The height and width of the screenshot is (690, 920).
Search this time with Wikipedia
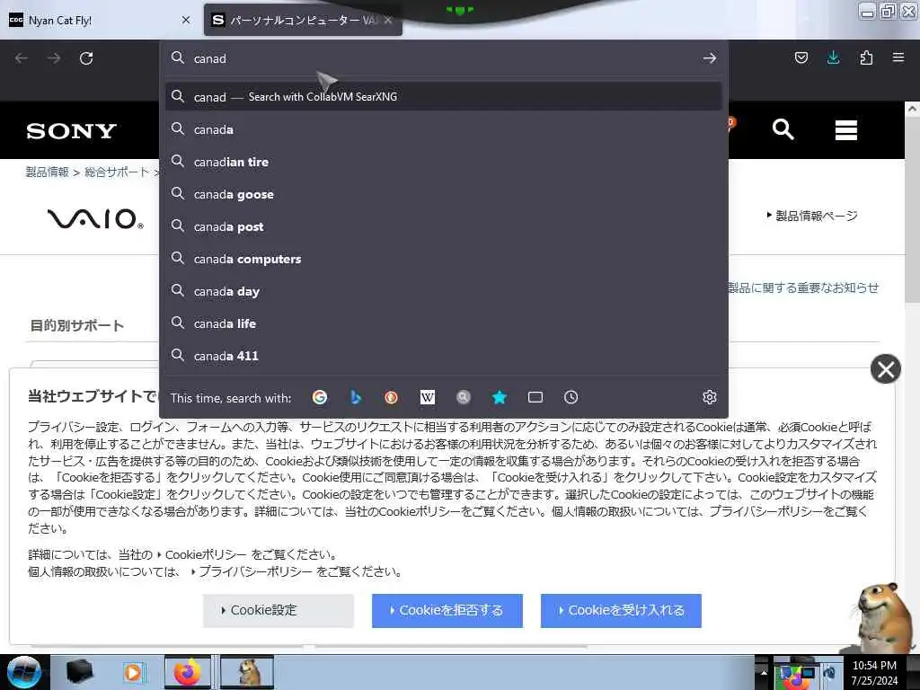(x=427, y=397)
